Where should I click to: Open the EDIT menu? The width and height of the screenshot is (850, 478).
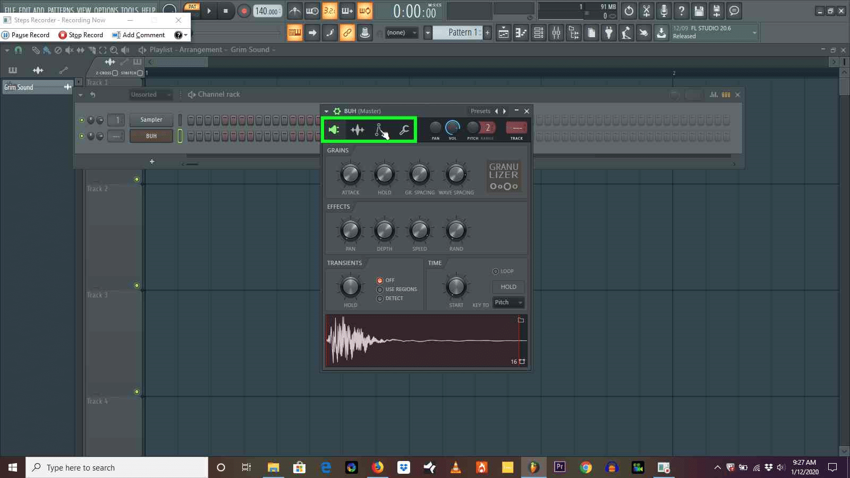[x=25, y=11]
